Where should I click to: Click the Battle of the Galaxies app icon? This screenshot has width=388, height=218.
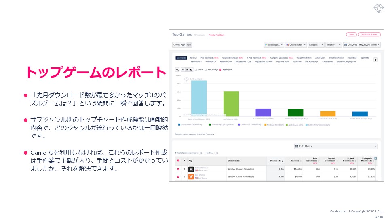pyautogui.click(x=191, y=169)
